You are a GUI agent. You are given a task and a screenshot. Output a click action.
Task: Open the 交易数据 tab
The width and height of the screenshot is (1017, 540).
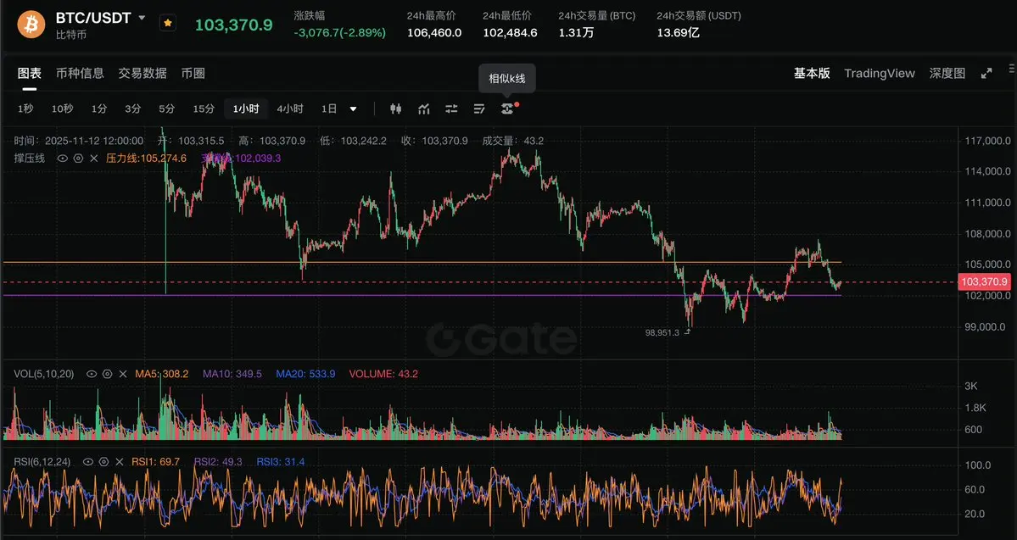coord(142,73)
